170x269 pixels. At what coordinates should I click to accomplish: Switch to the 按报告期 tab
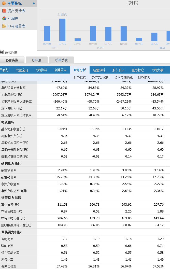pos(12,60)
